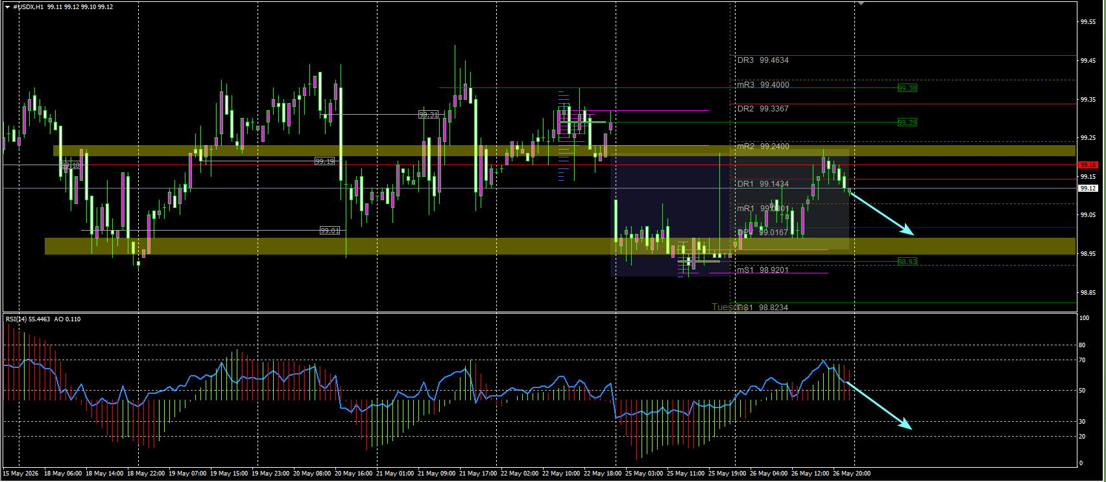The height and width of the screenshot is (482, 1106).
Task: Click the DR3 99.4634 pivot label
Action: (x=763, y=60)
